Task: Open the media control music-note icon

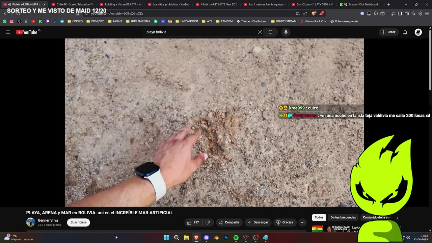Action: pyautogui.click(x=393, y=13)
